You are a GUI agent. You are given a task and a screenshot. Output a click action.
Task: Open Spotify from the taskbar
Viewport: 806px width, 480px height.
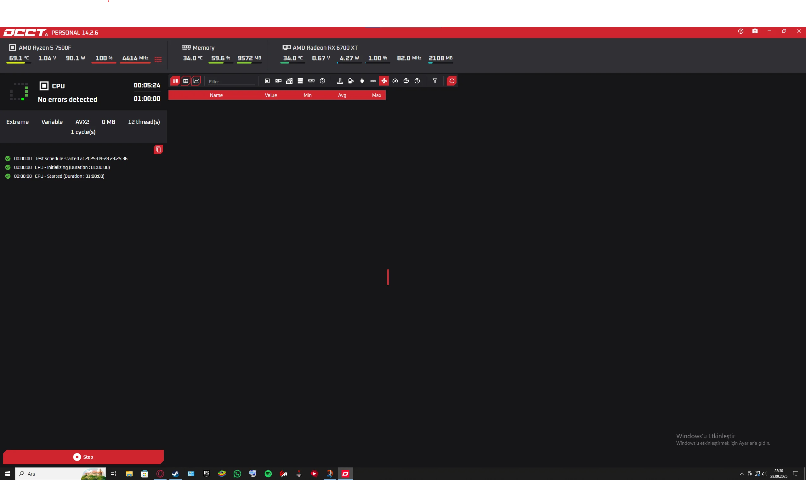(x=268, y=473)
